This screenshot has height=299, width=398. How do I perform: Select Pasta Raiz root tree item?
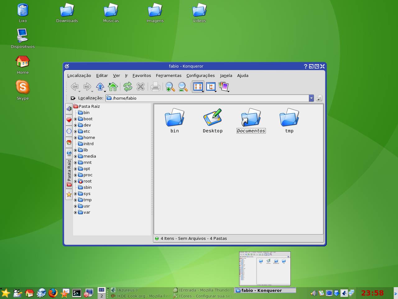87,107
